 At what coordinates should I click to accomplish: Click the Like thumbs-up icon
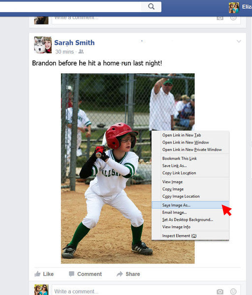[x=37, y=274]
